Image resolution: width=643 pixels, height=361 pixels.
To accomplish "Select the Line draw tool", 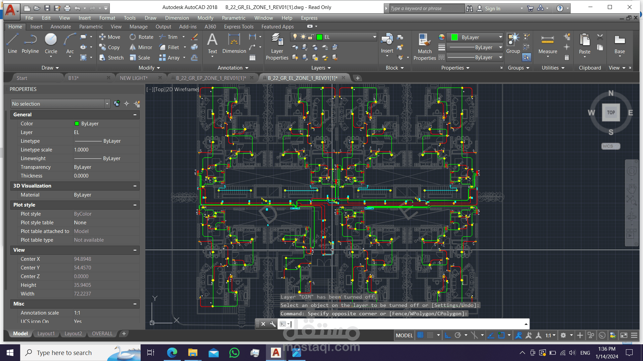I will (x=12, y=43).
